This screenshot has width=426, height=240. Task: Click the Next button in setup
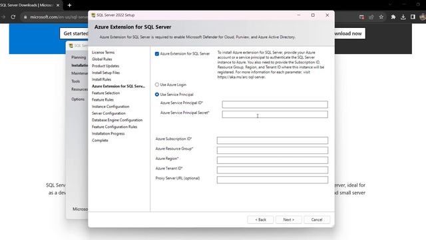pyautogui.click(x=288, y=219)
